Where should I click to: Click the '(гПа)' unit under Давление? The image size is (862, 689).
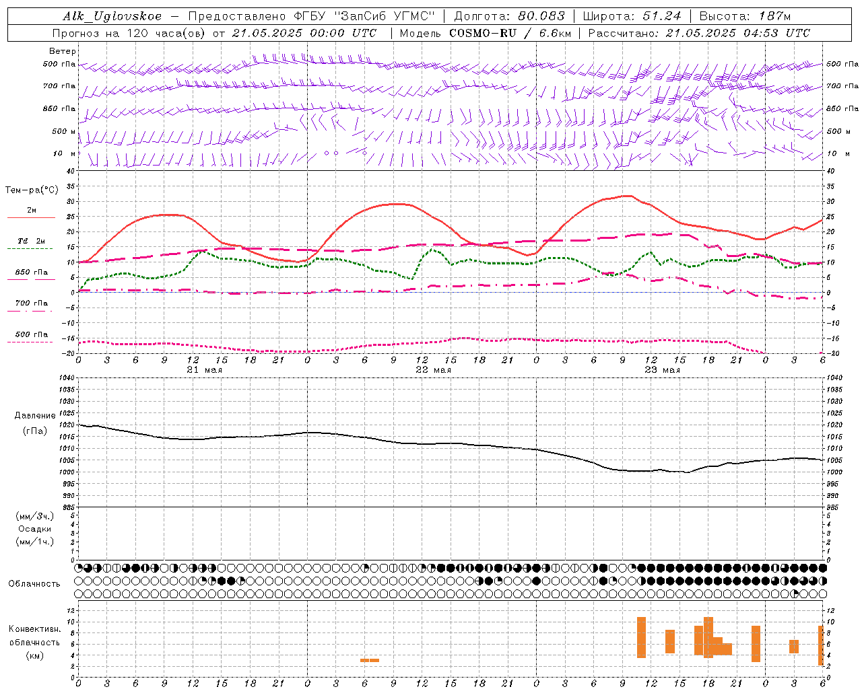pos(35,431)
